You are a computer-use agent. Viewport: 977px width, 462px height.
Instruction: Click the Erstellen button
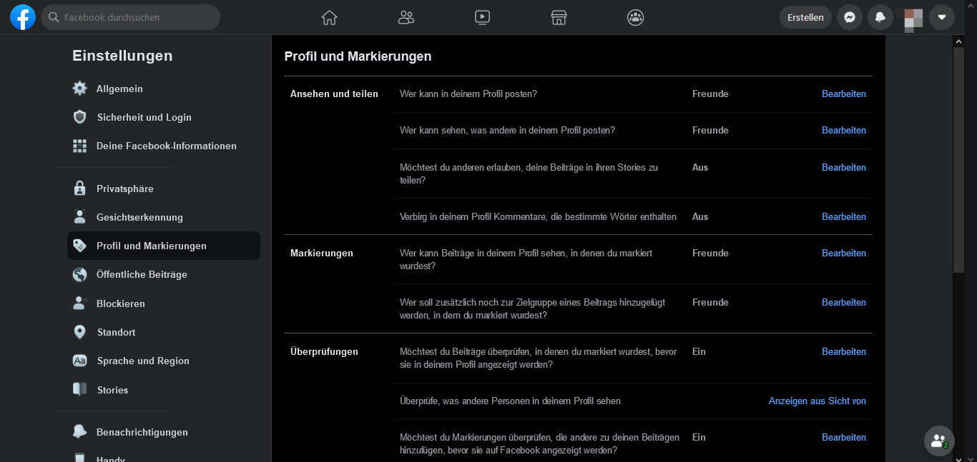point(805,17)
